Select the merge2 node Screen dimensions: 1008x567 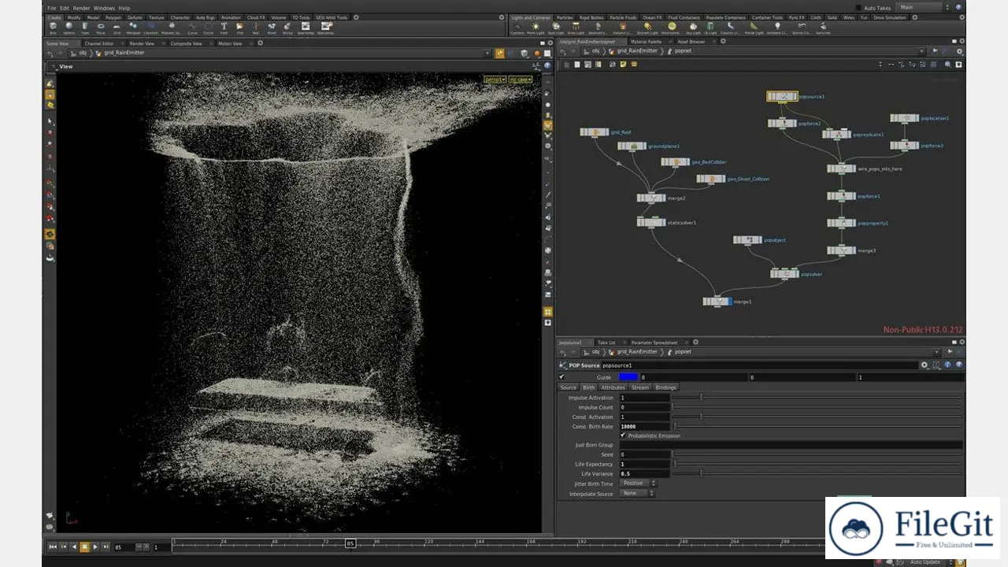(651, 198)
